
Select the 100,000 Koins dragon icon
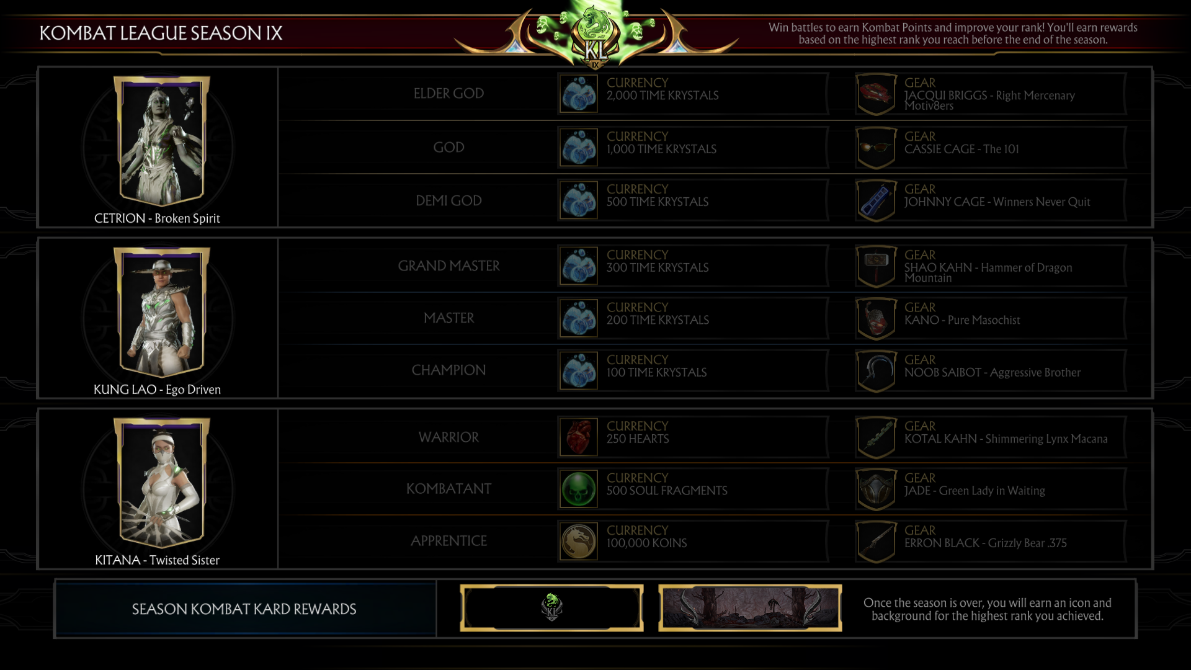pos(578,541)
